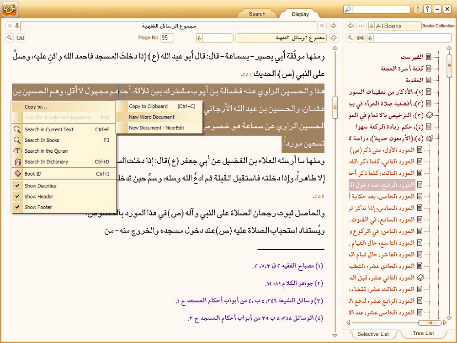
Task: Click the text area's vertical scrollbar thumb
Action: point(335,107)
